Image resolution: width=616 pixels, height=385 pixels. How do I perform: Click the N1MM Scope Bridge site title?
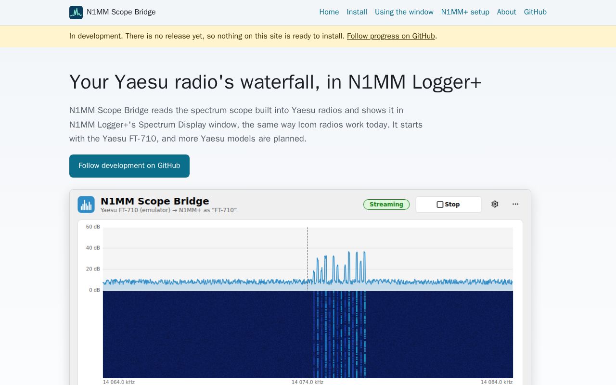pyautogui.click(x=121, y=12)
